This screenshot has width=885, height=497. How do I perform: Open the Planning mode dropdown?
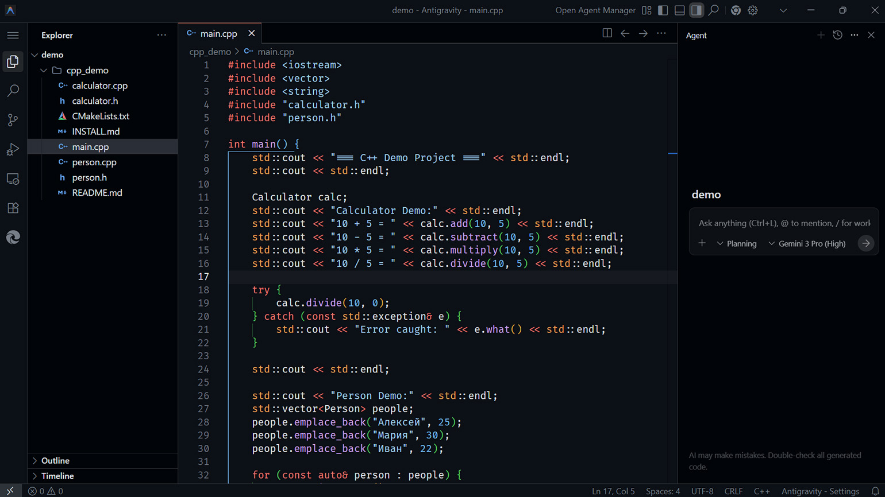(x=737, y=244)
